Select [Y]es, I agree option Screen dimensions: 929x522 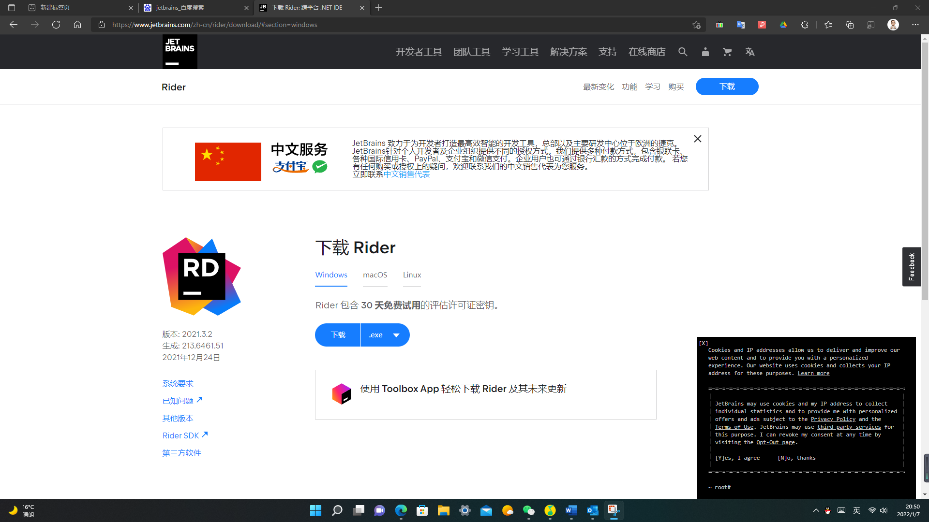[737, 458]
